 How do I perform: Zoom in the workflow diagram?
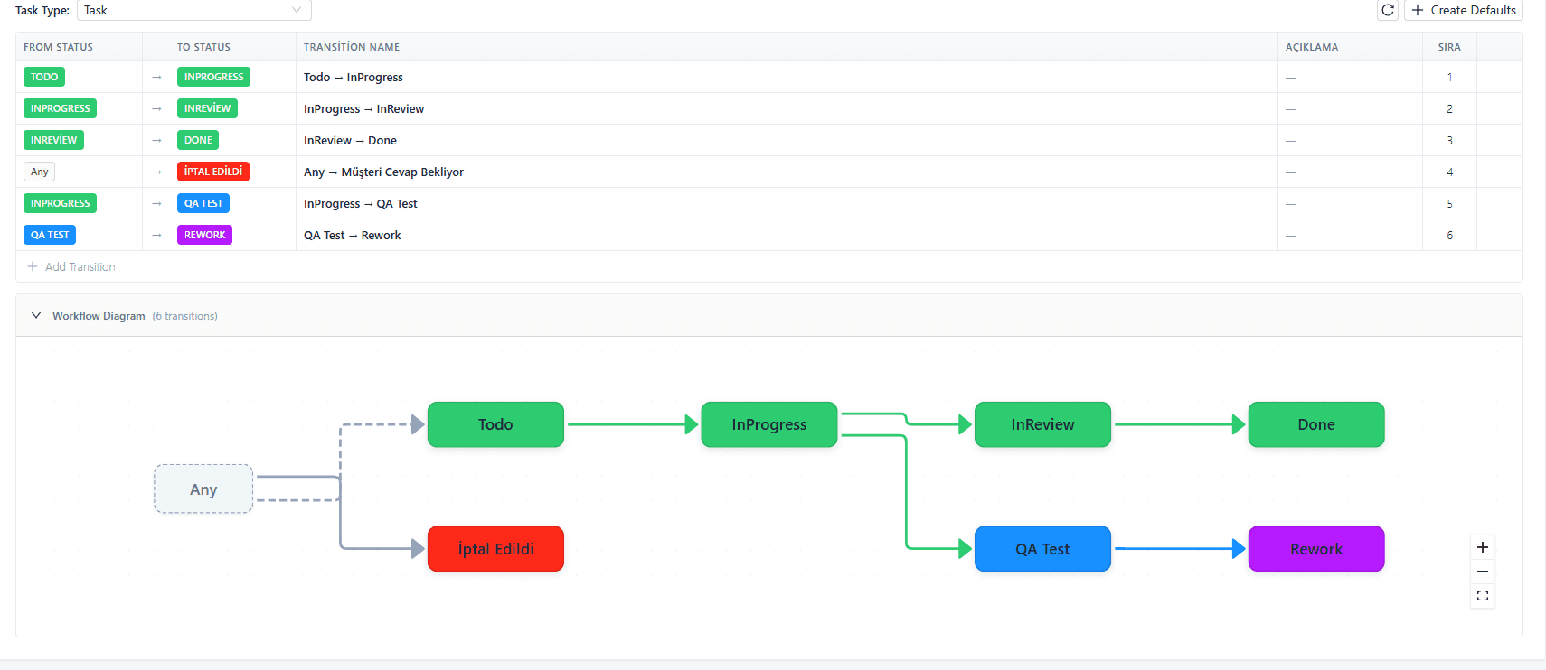pos(1483,547)
